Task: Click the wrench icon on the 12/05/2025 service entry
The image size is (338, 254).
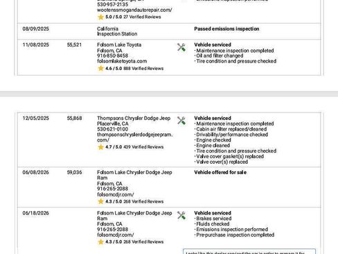Action: 181,121
